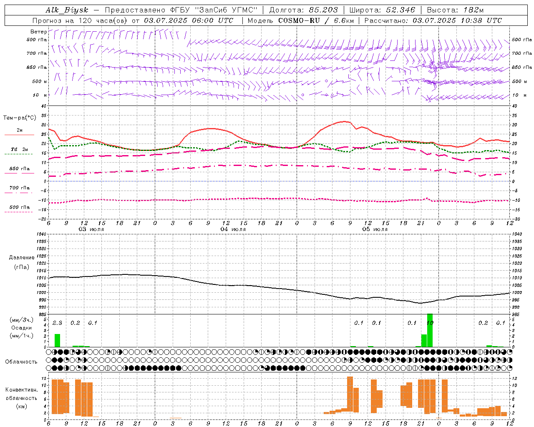Click the station name Alk_Biysk in the header
This screenshot has width=534, height=427.
[67, 10]
